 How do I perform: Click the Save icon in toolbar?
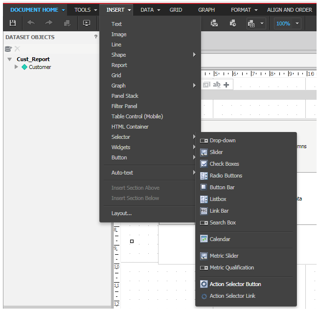point(13,23)
